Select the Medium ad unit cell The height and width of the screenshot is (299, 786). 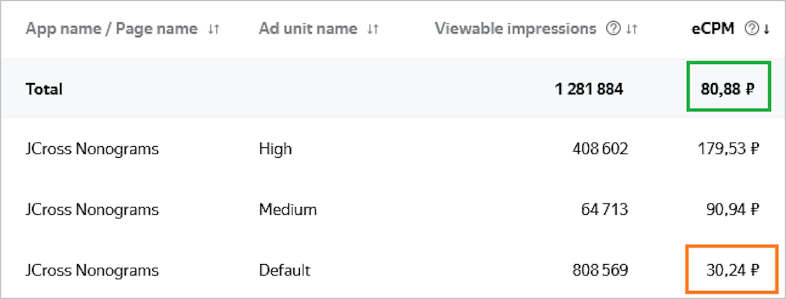coord(288,210)
